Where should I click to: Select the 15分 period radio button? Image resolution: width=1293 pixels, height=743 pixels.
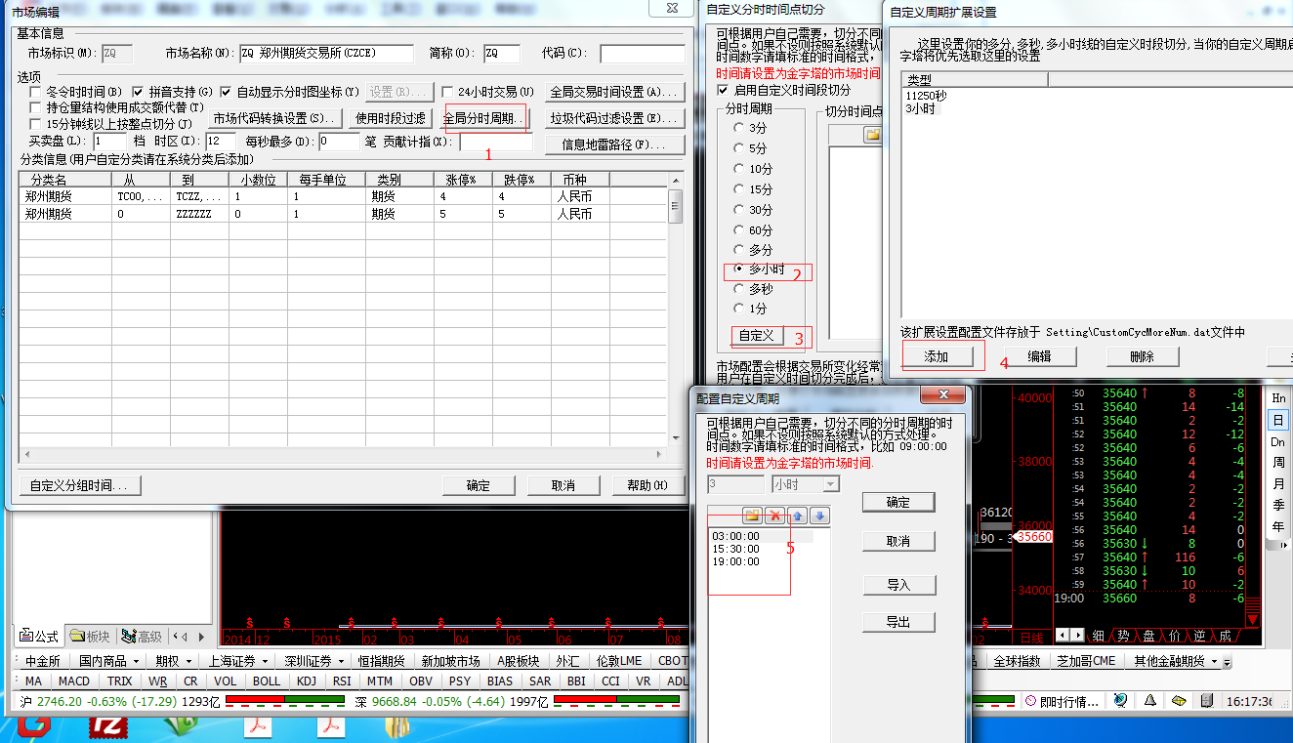point(738,189)
